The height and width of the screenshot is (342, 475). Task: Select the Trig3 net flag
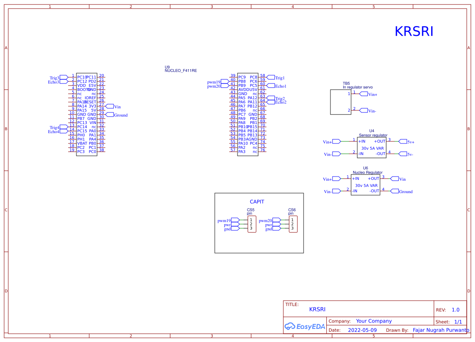64,77
